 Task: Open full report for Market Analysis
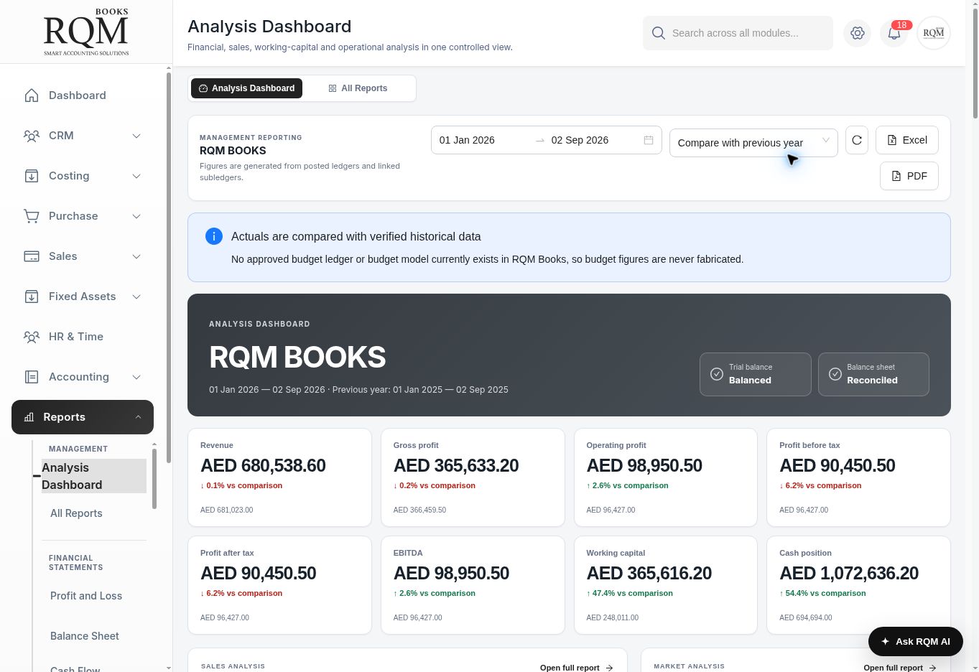point(900,668)
